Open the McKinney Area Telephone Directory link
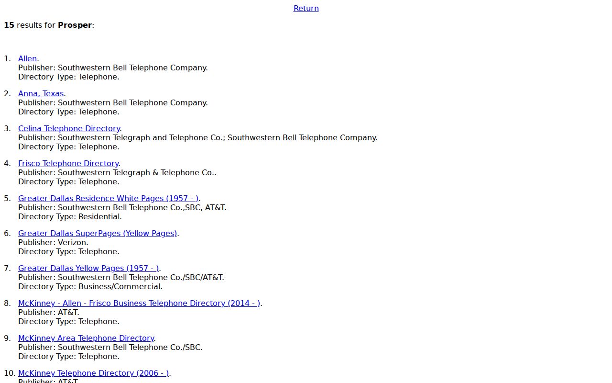 (x=86, y=338)
